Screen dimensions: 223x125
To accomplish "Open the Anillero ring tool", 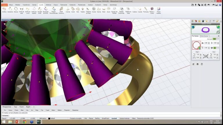I will point(4,10).
